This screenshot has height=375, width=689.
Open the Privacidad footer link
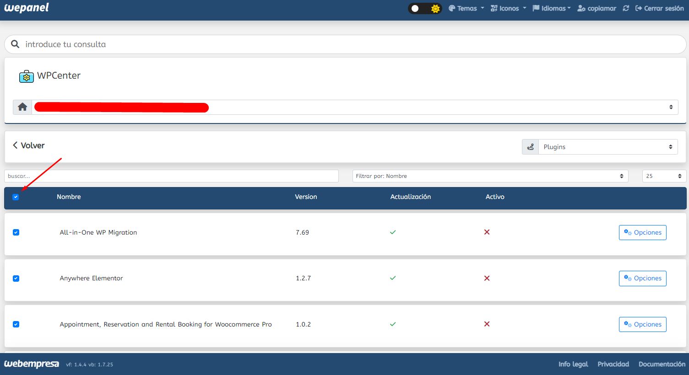coord(613,364)
